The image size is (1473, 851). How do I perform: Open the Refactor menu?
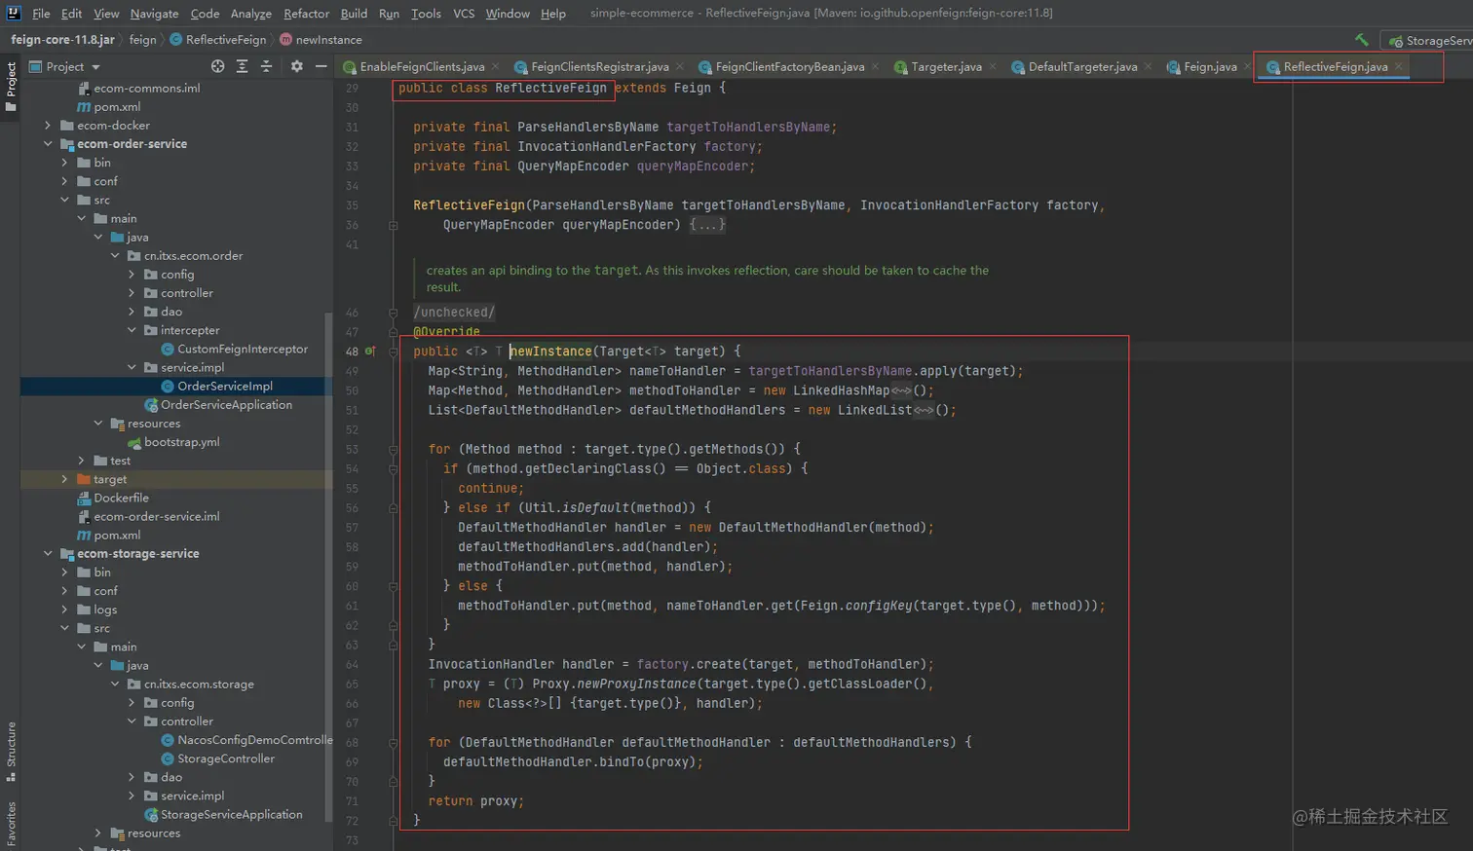[x=306, y=14]
